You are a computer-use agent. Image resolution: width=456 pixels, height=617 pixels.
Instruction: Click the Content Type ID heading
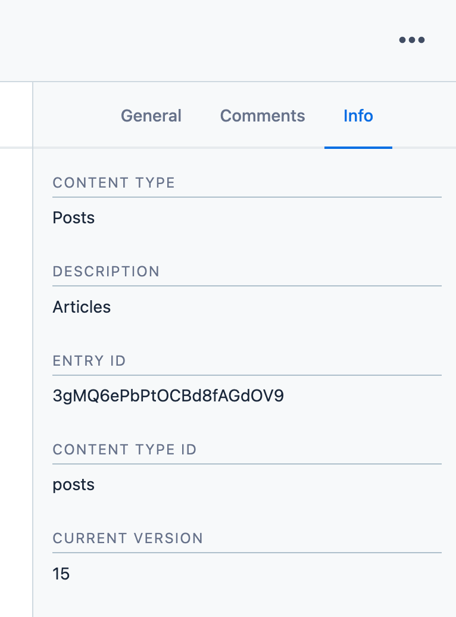pos(124,450)
